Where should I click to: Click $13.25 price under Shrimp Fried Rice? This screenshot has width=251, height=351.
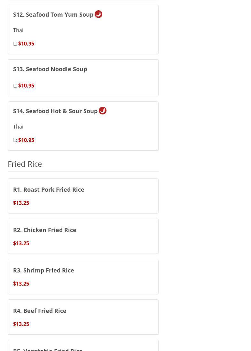(x=21, y=284)
